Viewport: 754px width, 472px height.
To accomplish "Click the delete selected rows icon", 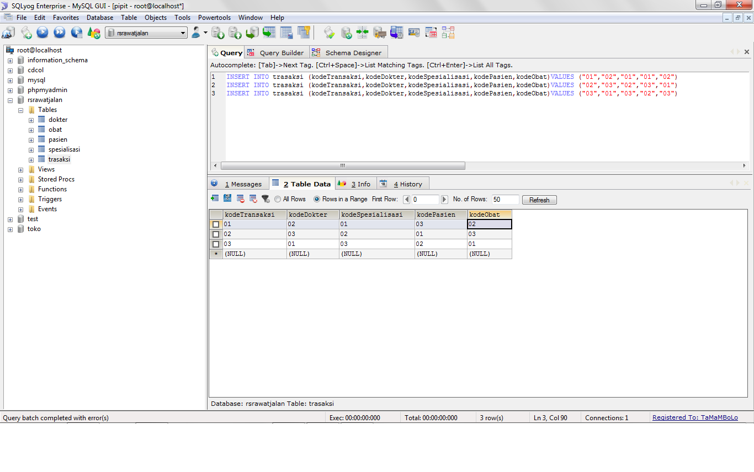I will tap(241, 199).
